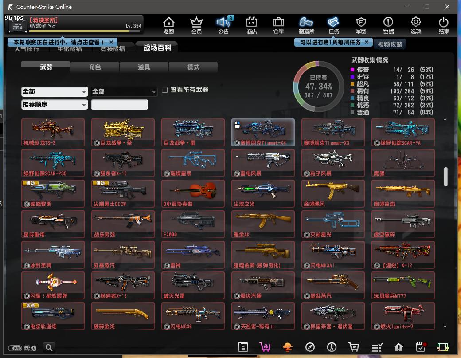The height and width of the screenshot is (358, 461).
Task: Click the scroll up arrow of weapon list
Action: tap(445, 119)
